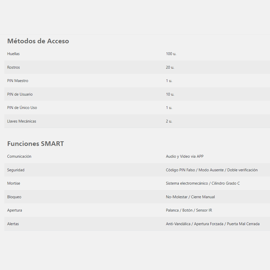This screenshot has width=270, height=270.
Task: Click the "Alertas" row label
Action: (x=13, y=224)
